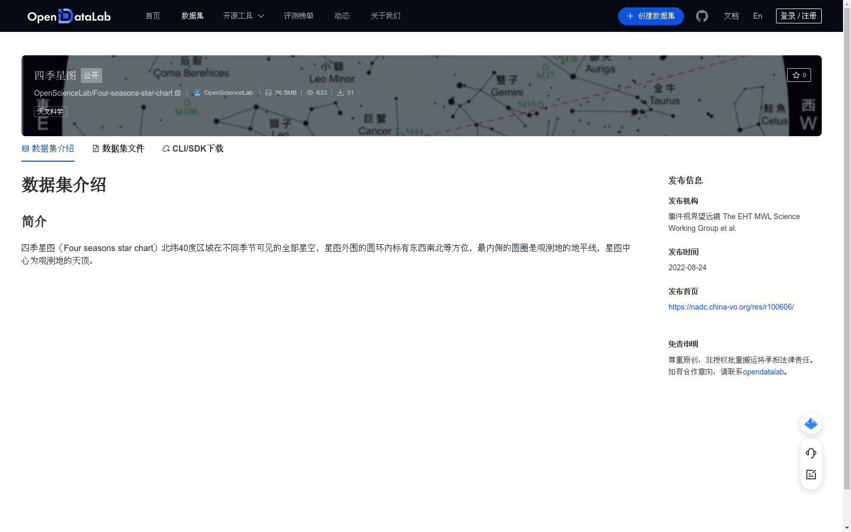Click the scrollbar down arrow

tap(847, 528)
